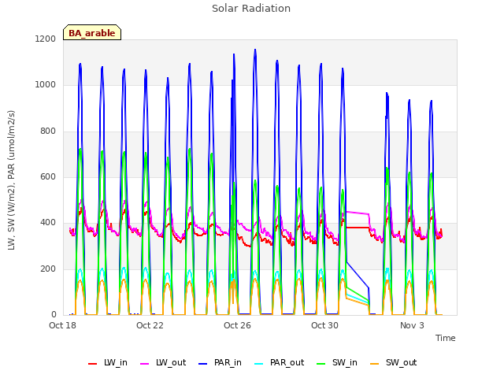The width and height of the screenshot is (504, 378).
Task: Click the 400 y-axis tick label
Action: [x=48, y=223]
